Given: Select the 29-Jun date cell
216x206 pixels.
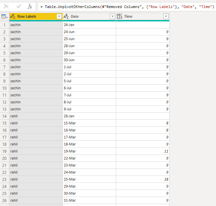Looking at the screenshot, I should click(89, 53).
